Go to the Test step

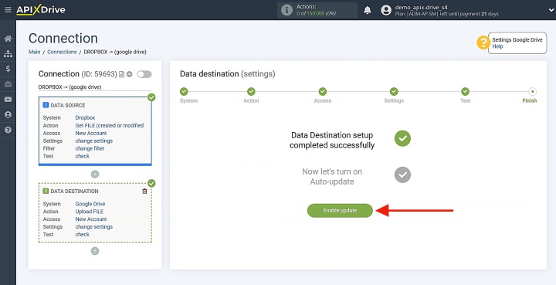point(465,91)
